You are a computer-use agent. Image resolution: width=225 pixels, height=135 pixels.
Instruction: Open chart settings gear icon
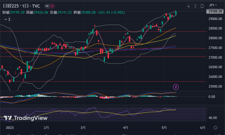tap(215, 127)
